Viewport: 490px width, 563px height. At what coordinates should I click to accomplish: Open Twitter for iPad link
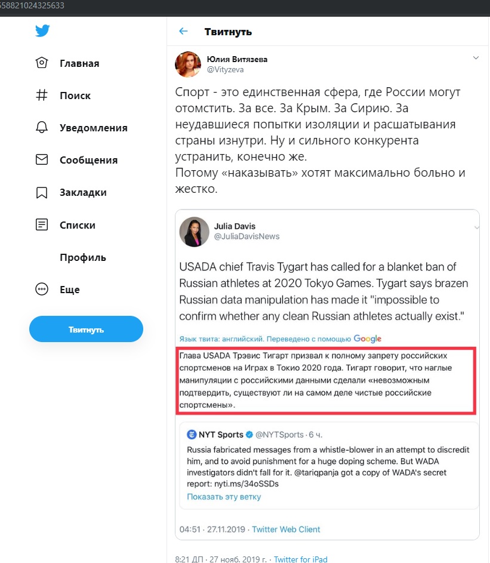(301, 559)
